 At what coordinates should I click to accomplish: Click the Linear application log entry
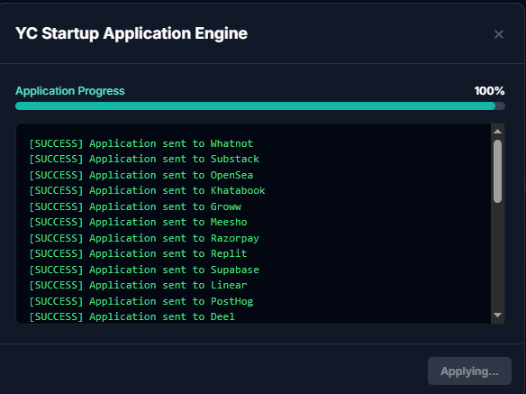point(138,285)
